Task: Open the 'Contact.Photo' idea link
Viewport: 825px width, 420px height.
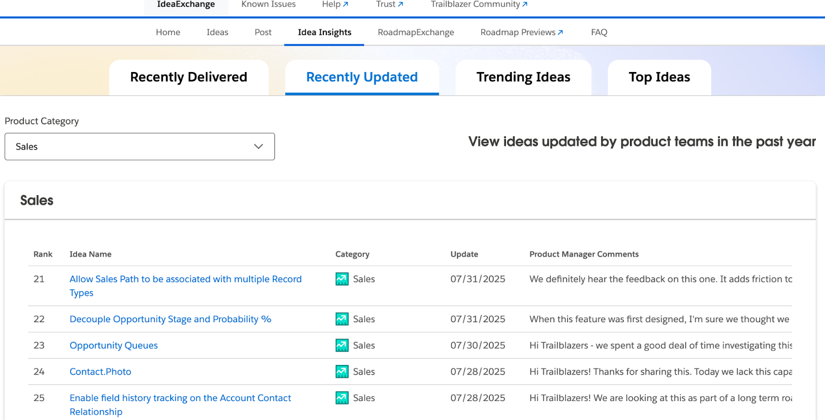Action: pos(101,372)
